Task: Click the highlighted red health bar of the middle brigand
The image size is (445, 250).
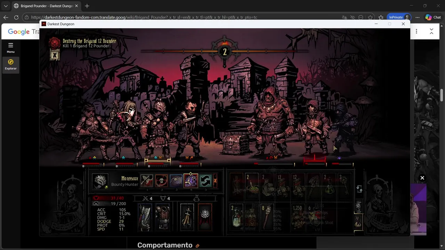Action: click(315, 163)
